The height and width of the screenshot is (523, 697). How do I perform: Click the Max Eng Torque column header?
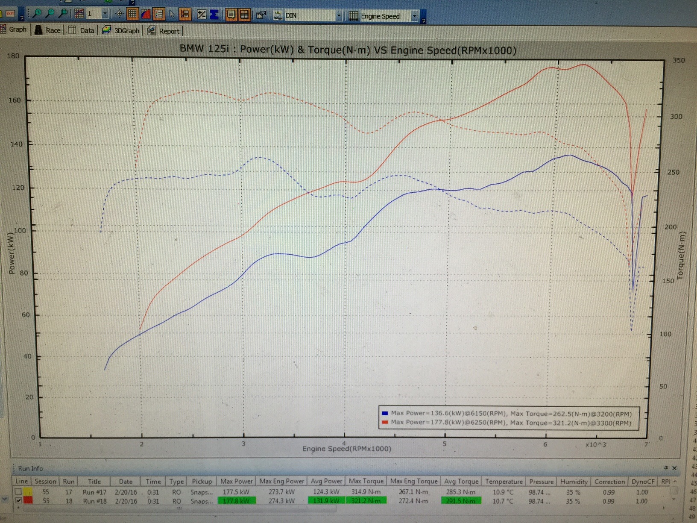tap(414, 481)
